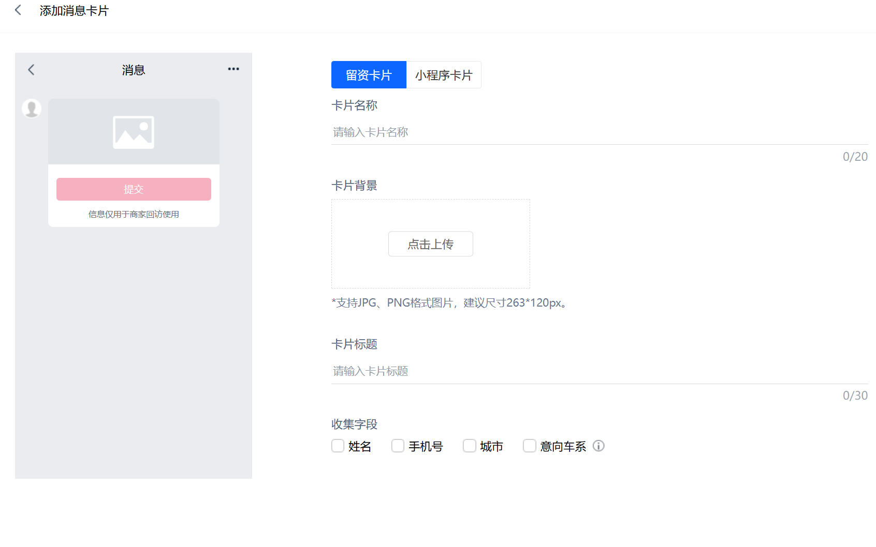Viewport: 876px width, 547px height.
Task: Click the back arrow in the 消息 preview
Action: [31, 70]
